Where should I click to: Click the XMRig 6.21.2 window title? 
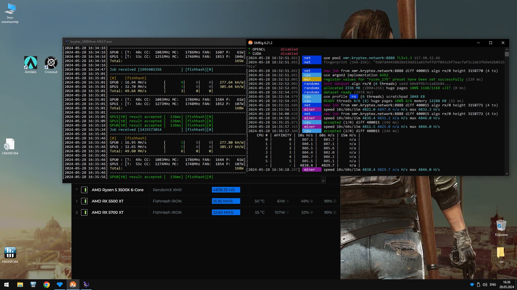point(263,43)
